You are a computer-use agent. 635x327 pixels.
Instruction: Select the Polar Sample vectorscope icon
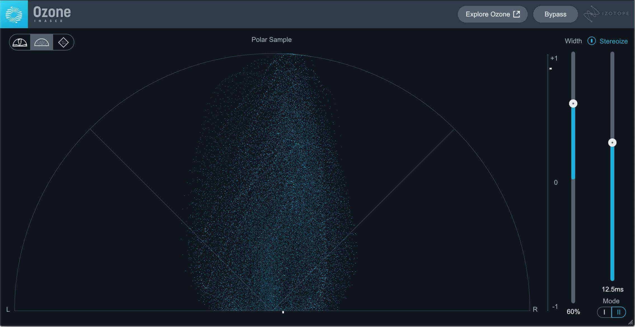point(42,42)
